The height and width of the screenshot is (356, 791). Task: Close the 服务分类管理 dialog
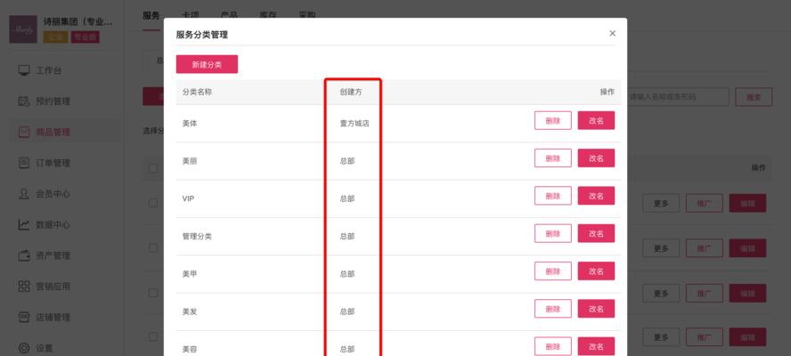(612, 33)
